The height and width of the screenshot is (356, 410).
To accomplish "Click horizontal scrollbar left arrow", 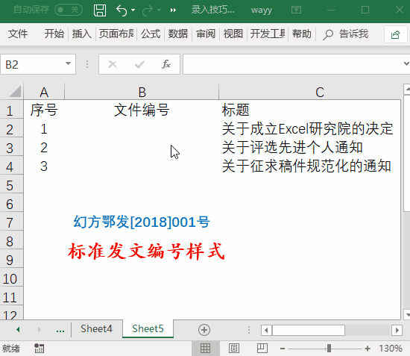I will tap(266, 330).
